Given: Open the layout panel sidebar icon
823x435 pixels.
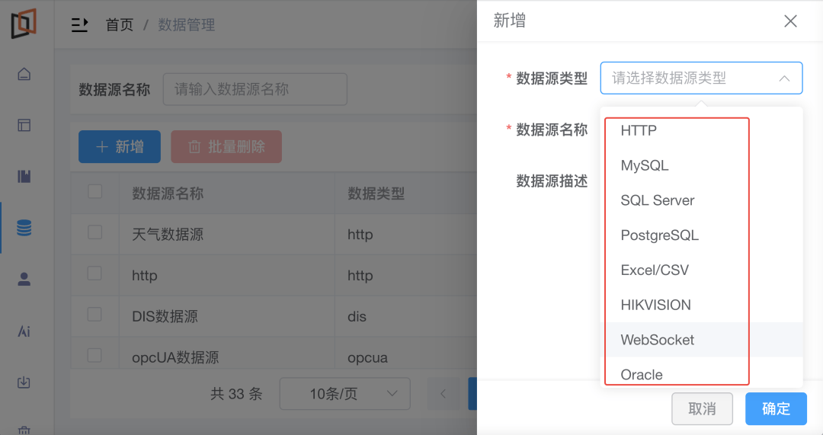Looking at the screenshot, I should pos(24,125).
